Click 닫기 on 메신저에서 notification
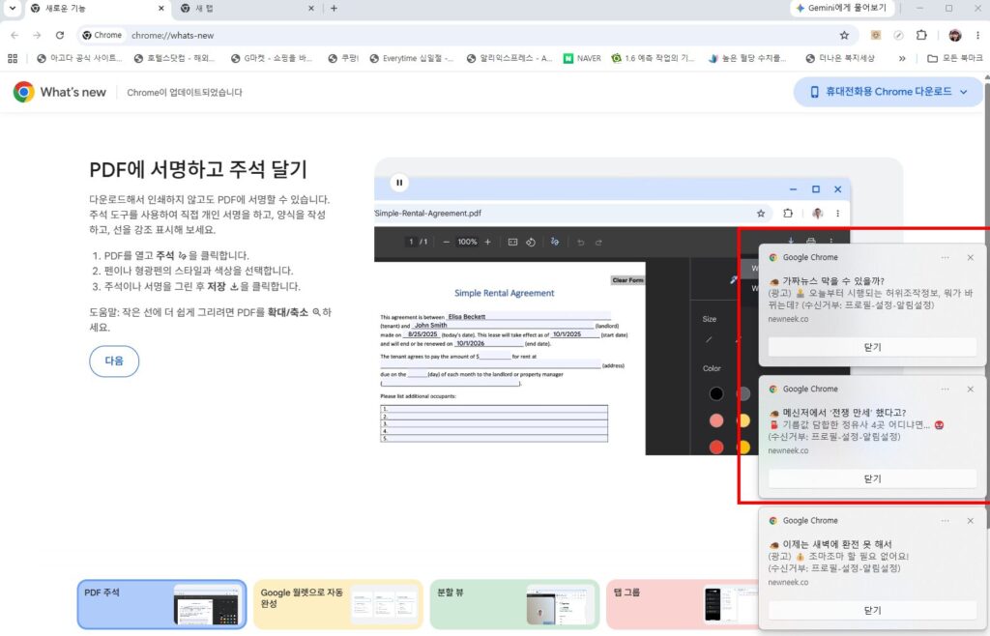 pos(873,478)
